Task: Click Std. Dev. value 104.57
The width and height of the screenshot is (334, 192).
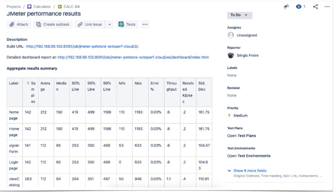Action: pos(204,146)
